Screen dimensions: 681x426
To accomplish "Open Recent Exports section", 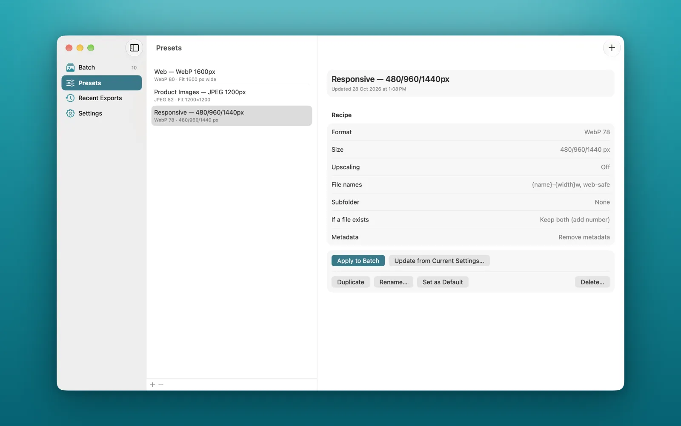I will [102, 98].
